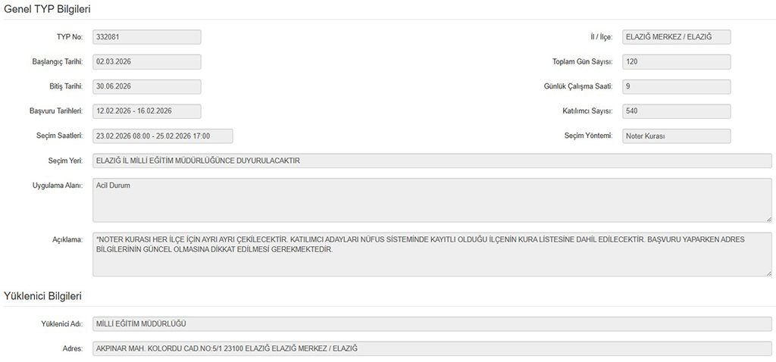Click the Günlük Çalışma Saati field
This screenshot has height=362, width=776.
coord(676,86)
